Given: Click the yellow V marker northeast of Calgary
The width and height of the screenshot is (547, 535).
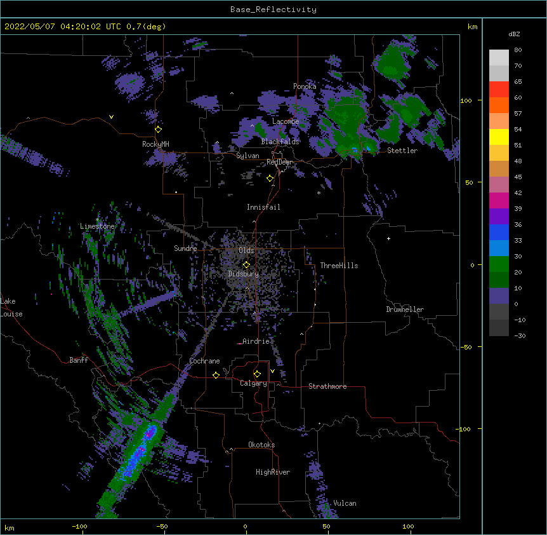Looking at the screenshot, I should (272, 371).
